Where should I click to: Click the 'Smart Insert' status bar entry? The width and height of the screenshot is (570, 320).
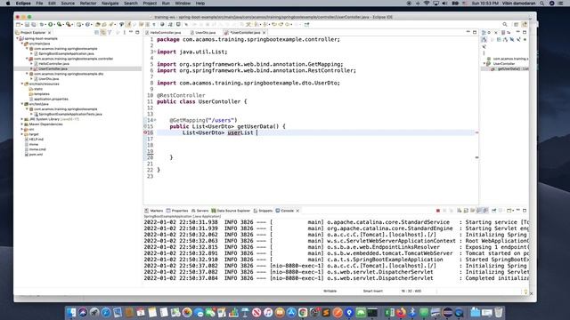[373, 291]
